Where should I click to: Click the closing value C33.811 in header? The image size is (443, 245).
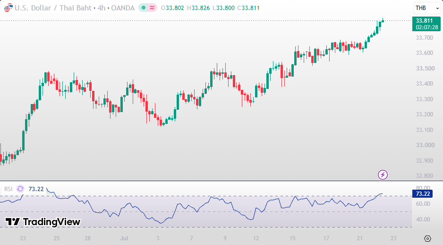pos(248,8)
